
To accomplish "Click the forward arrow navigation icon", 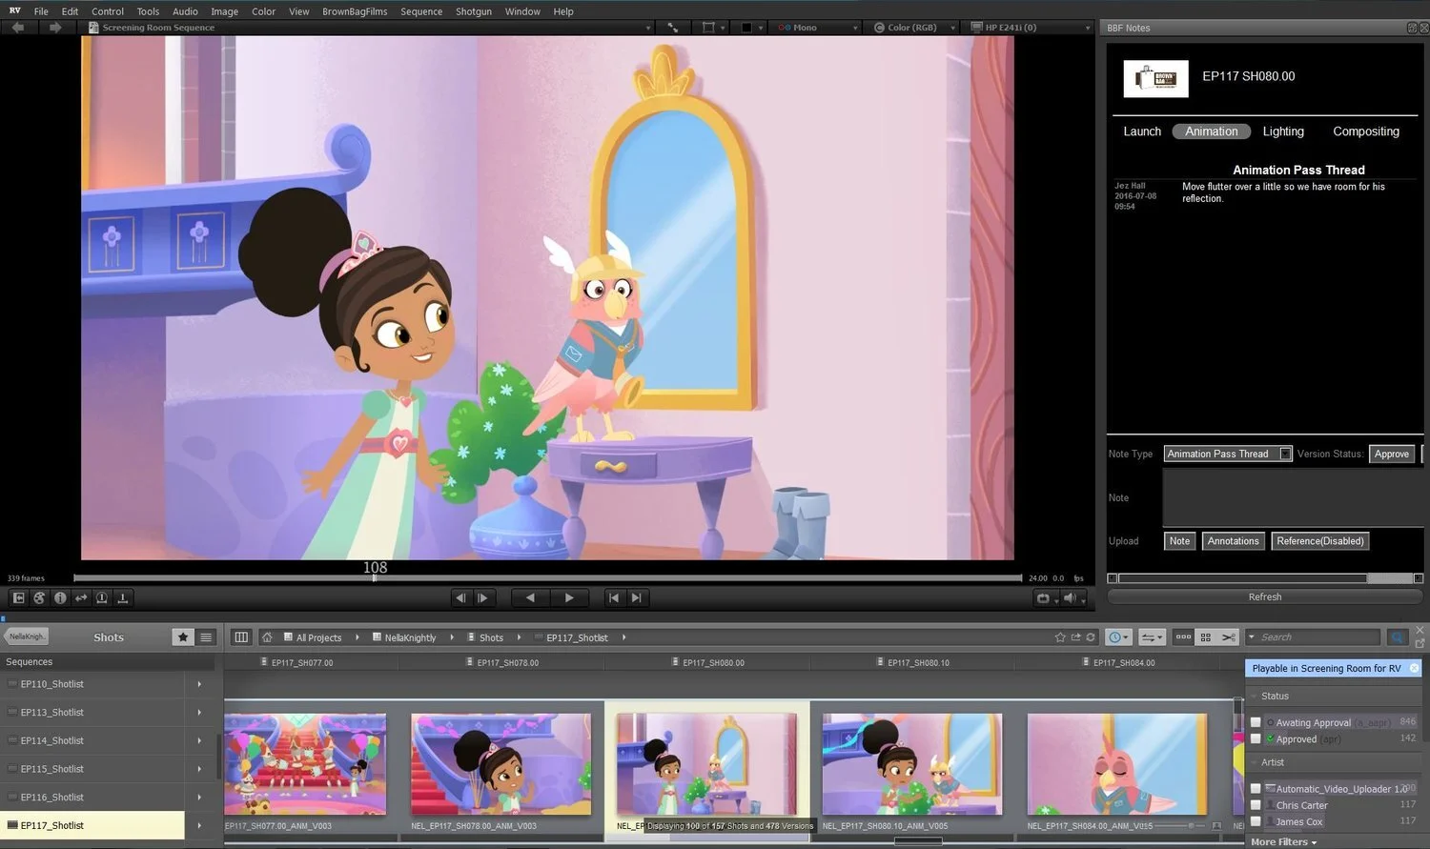I will [x=55, y=28].
